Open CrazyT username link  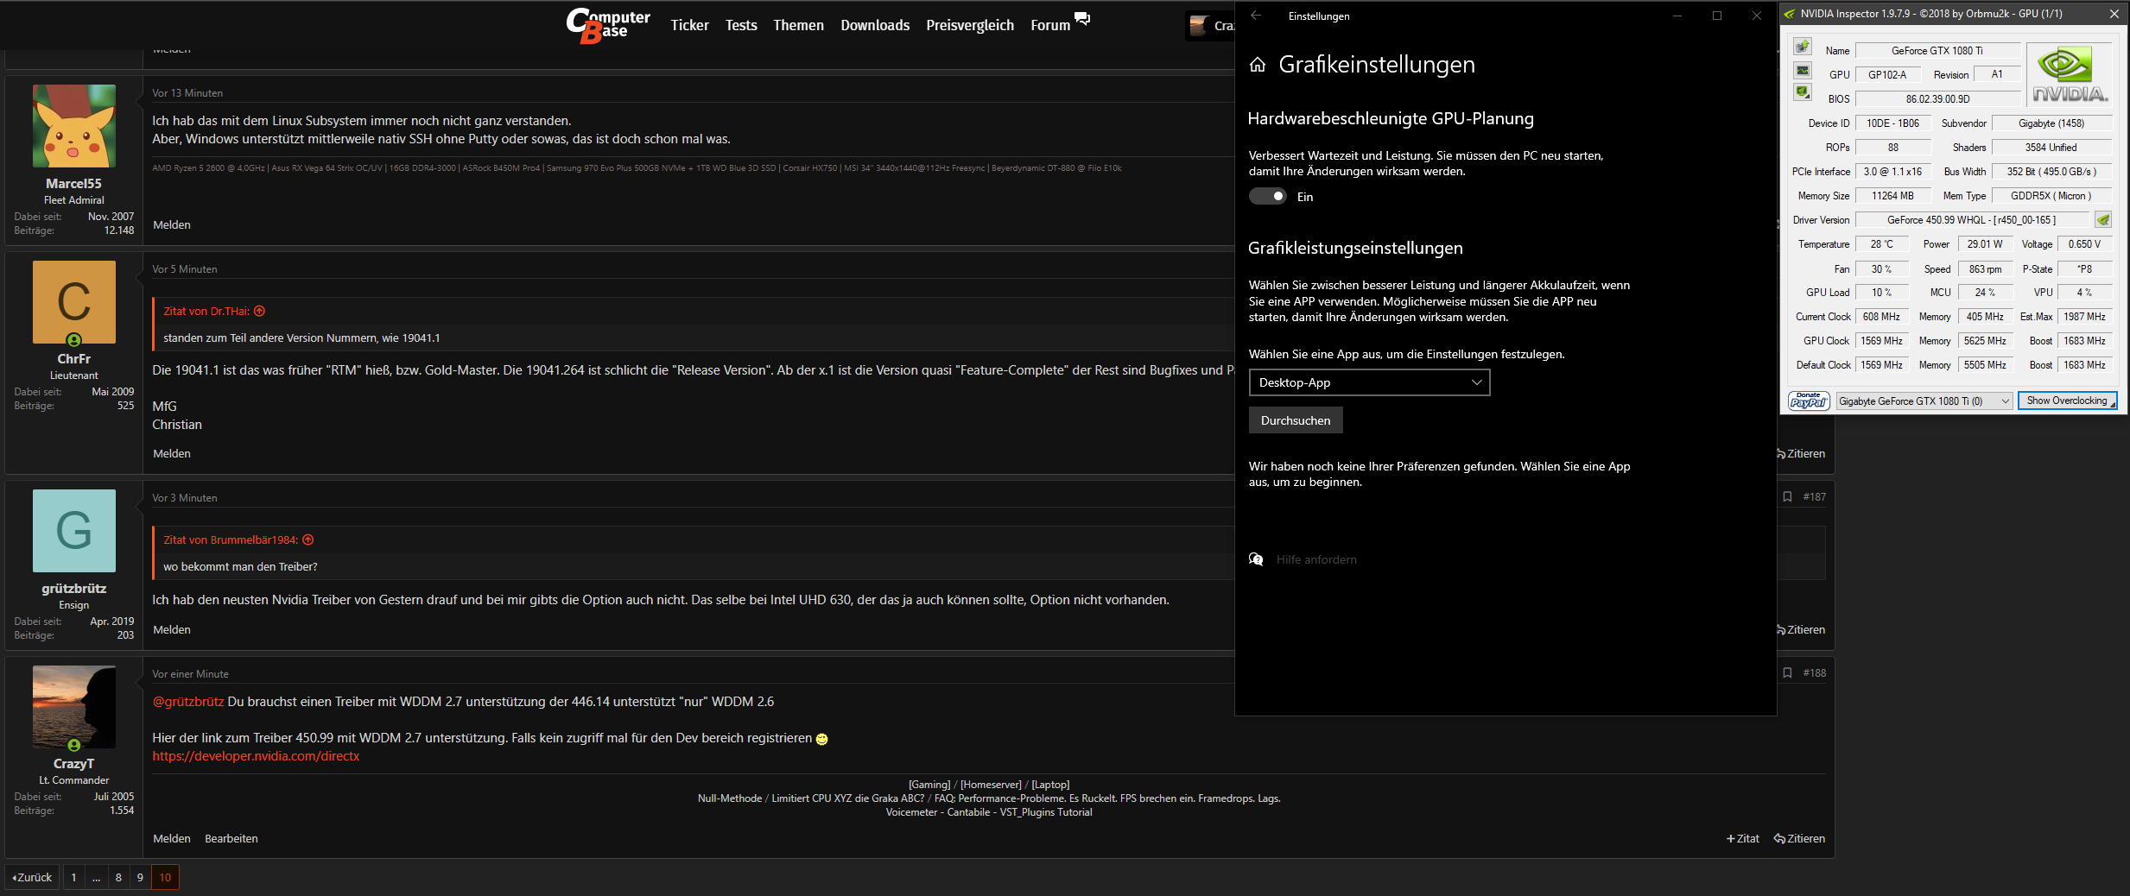[x=73, y=763]
